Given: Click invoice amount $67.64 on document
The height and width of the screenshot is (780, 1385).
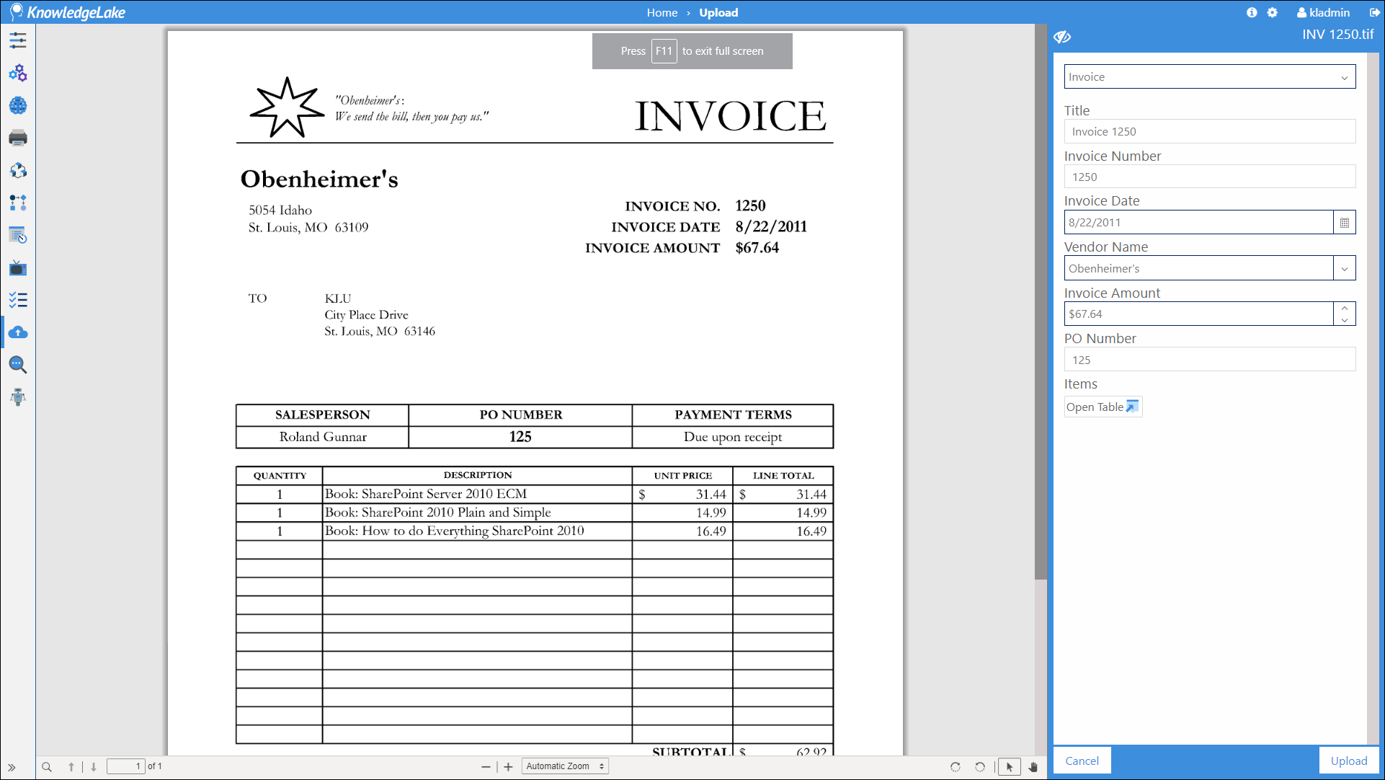Looking at the screenshot, I should point(757,247).
